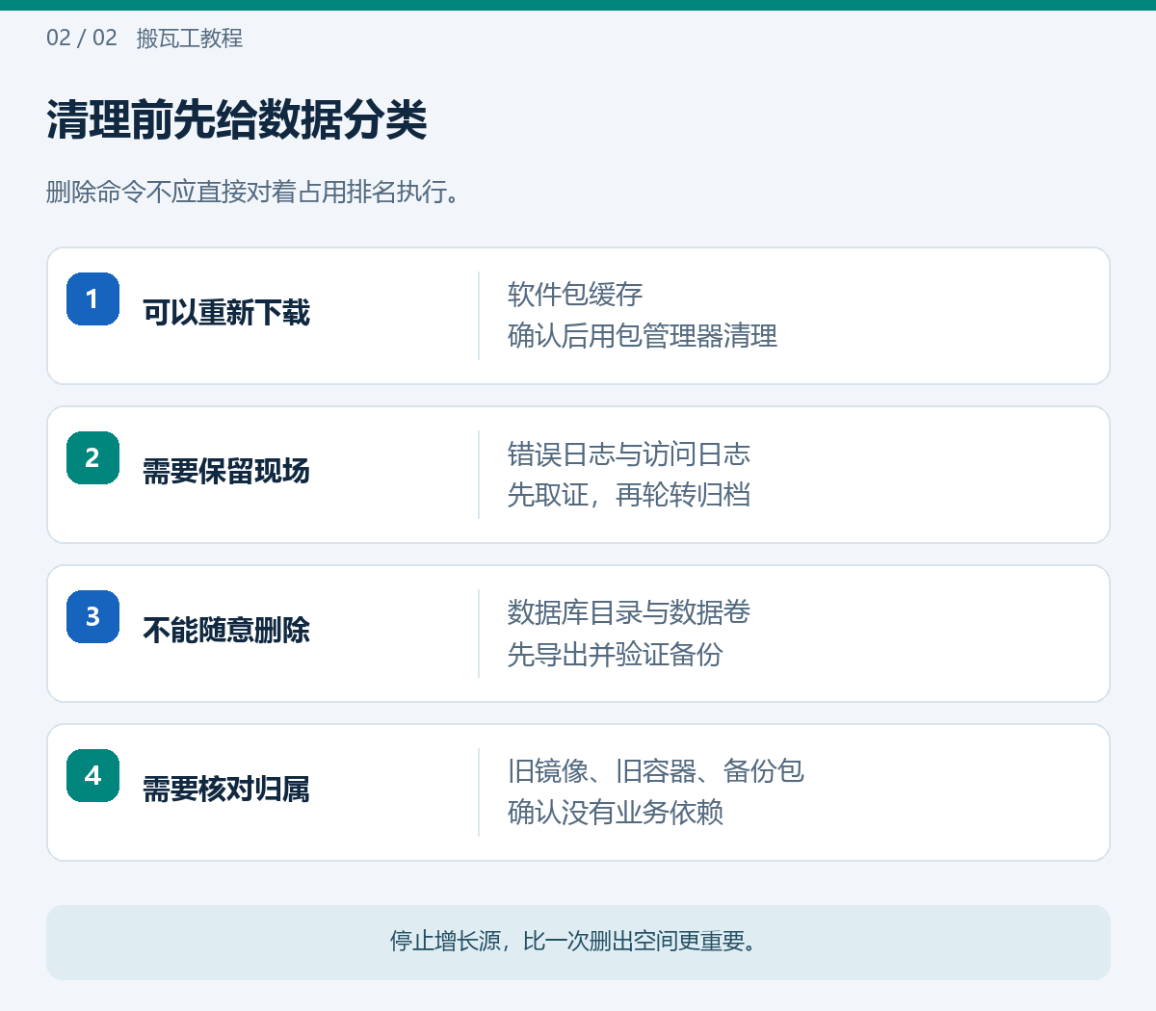Select the text 确认没有业务依赖
1156x1011 pixels.
(616, 813)
